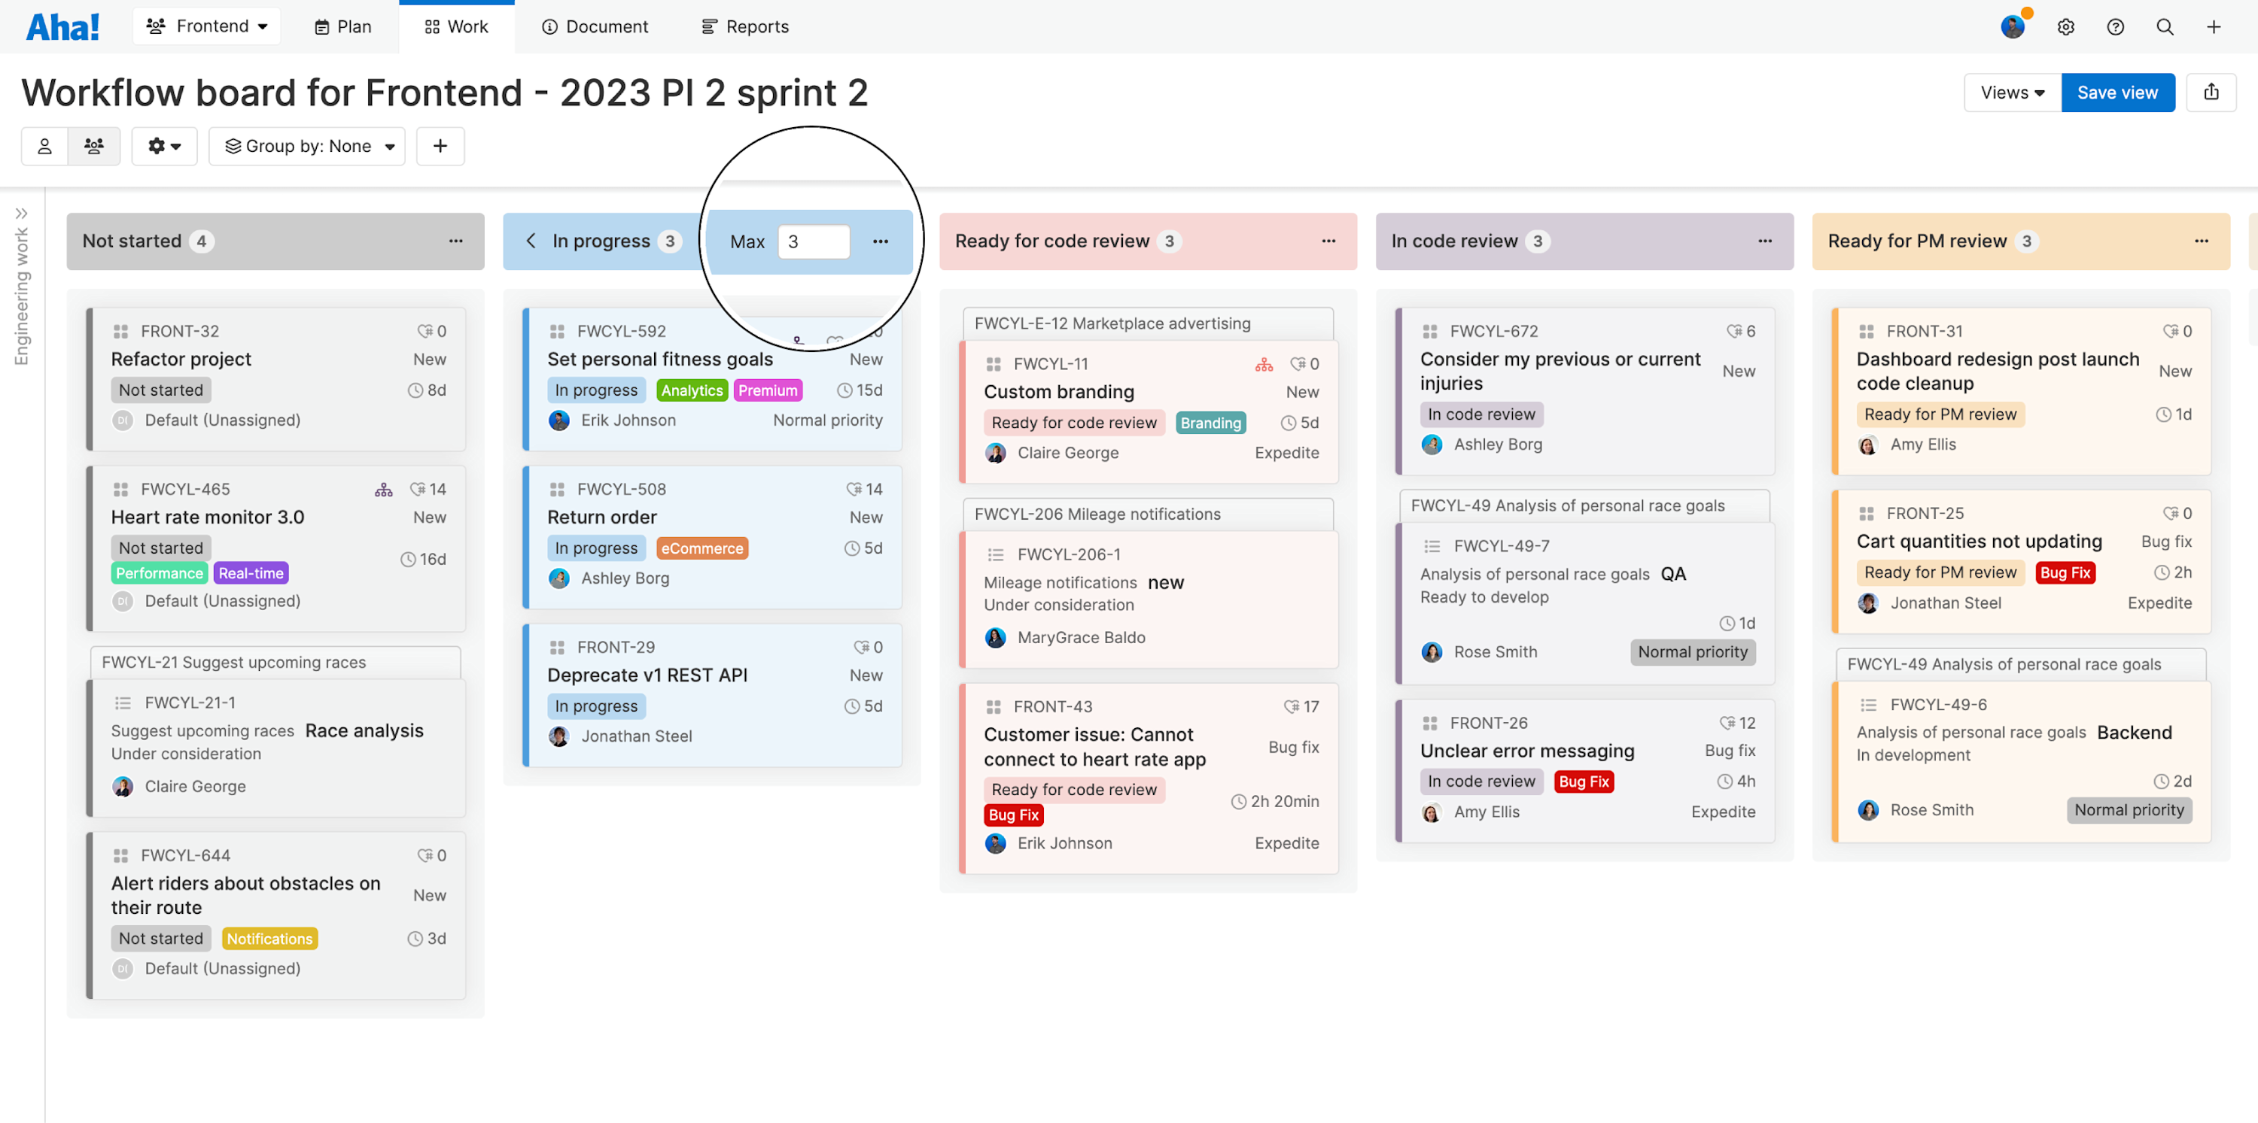The height and width of the screenshot is (1123, 2258).
Task: Open the Group by: None dropdown
Action: point(307,145)
